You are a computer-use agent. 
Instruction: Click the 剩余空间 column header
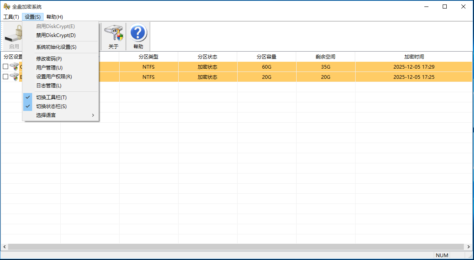[x=325, y=56]
